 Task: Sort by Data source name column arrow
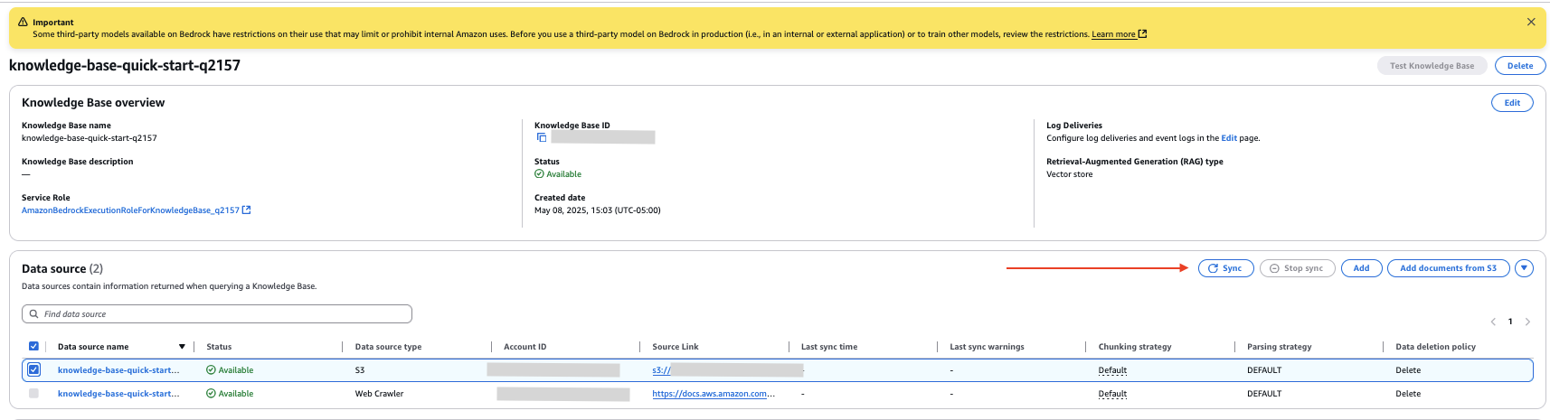coord(182,347)
